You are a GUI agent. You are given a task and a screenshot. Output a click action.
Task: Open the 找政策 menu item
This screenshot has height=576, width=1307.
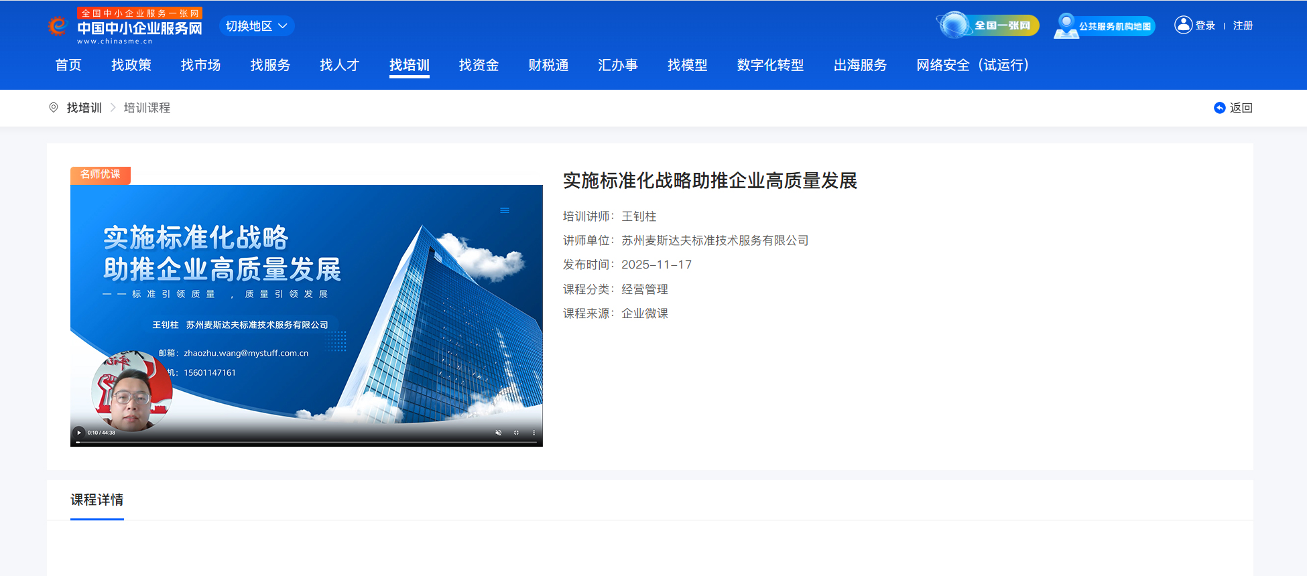(131, 65)
